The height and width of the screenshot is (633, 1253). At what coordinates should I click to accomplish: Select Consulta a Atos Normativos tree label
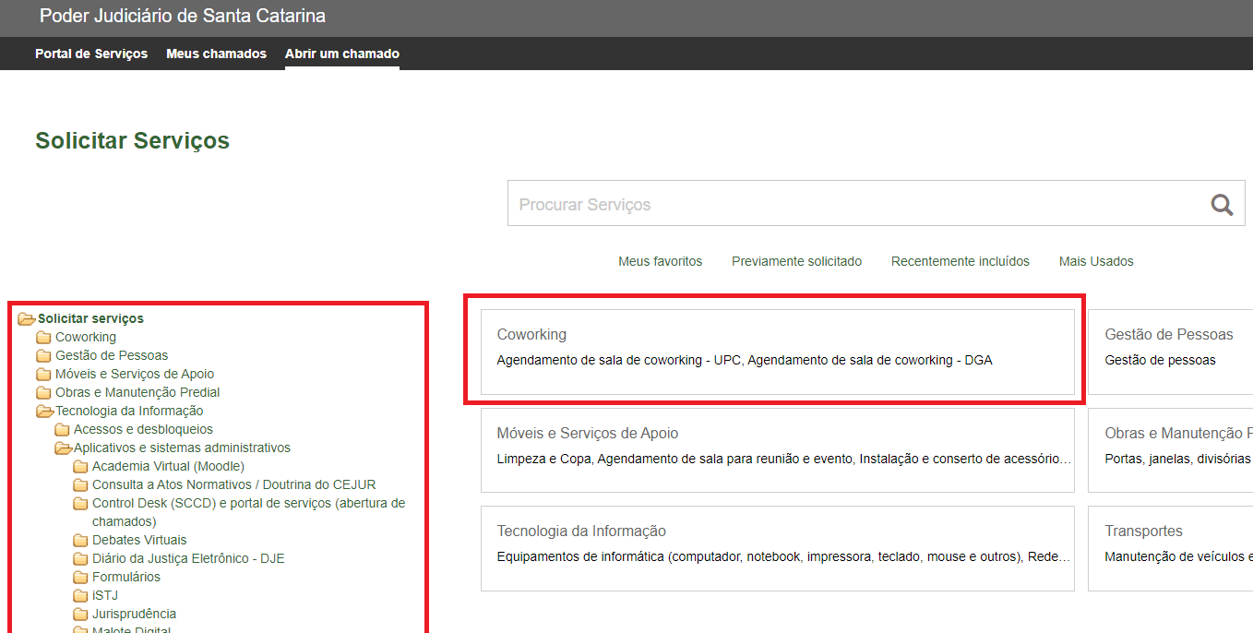[x=234, y=484]
